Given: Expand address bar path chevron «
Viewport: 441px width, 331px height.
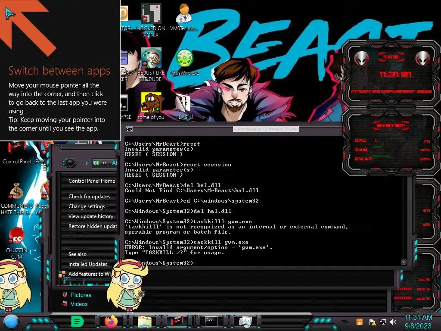Looking at the screenshot, I should coord(104,163).
